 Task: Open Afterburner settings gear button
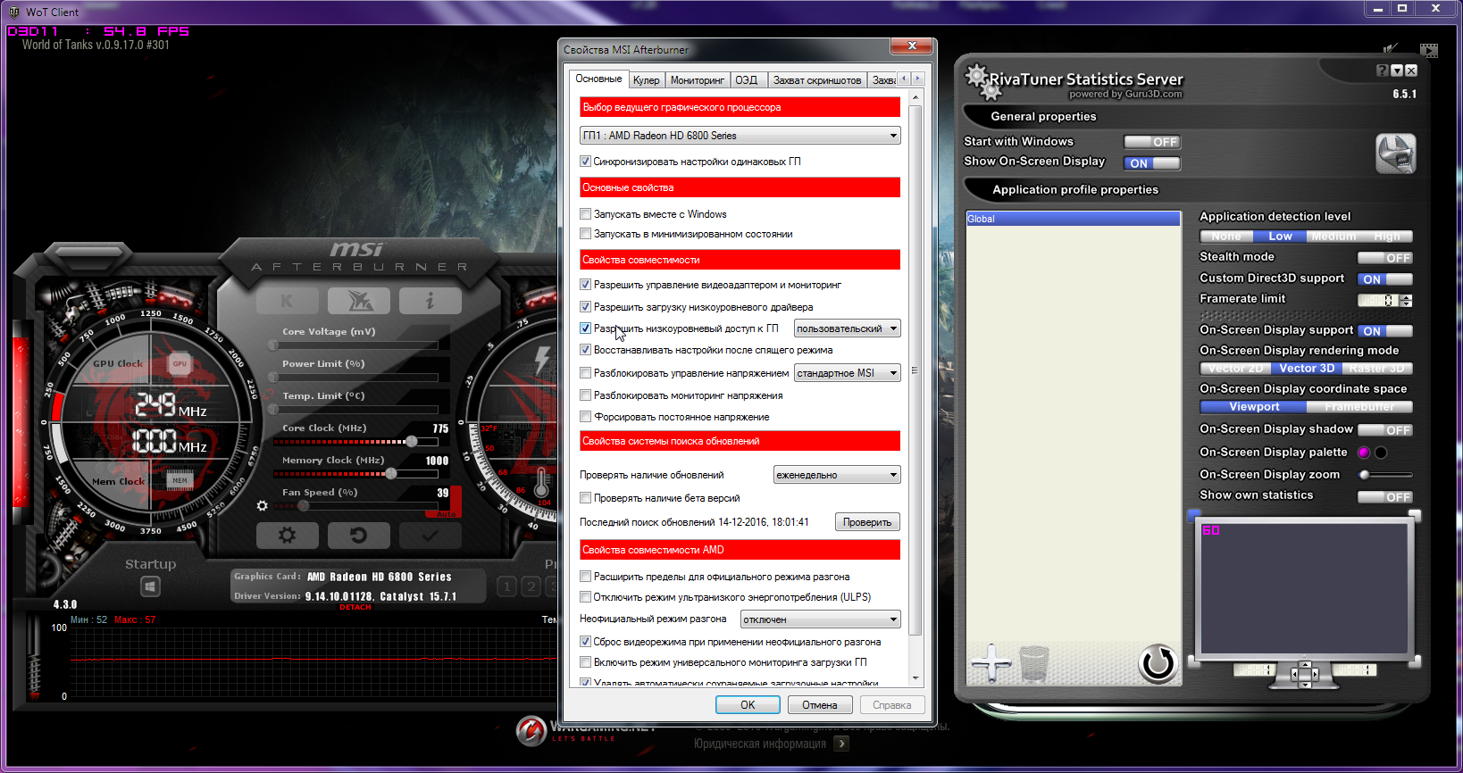tap(287, 536)
